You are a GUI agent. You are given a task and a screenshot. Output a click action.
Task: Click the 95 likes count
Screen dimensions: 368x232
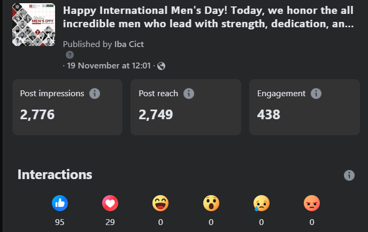[59, 222]
